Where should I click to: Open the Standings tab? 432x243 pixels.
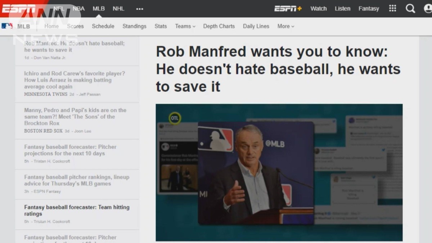134,26
